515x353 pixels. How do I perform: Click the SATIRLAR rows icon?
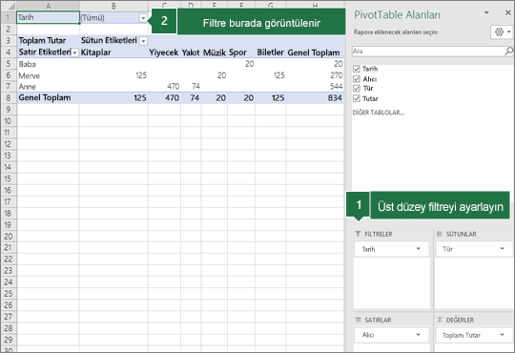[358, 320]
